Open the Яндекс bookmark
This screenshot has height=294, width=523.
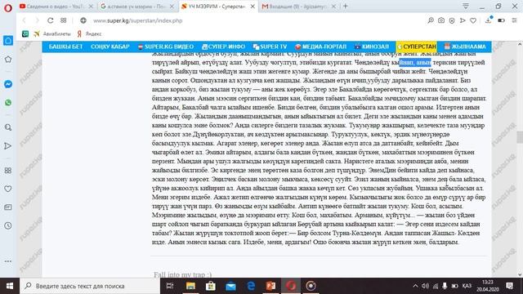[89, 33]
